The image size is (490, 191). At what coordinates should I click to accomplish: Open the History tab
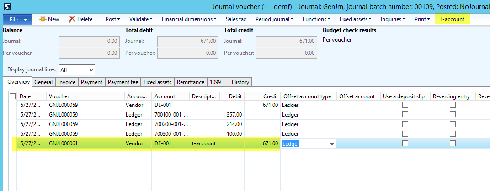(240, 82)
